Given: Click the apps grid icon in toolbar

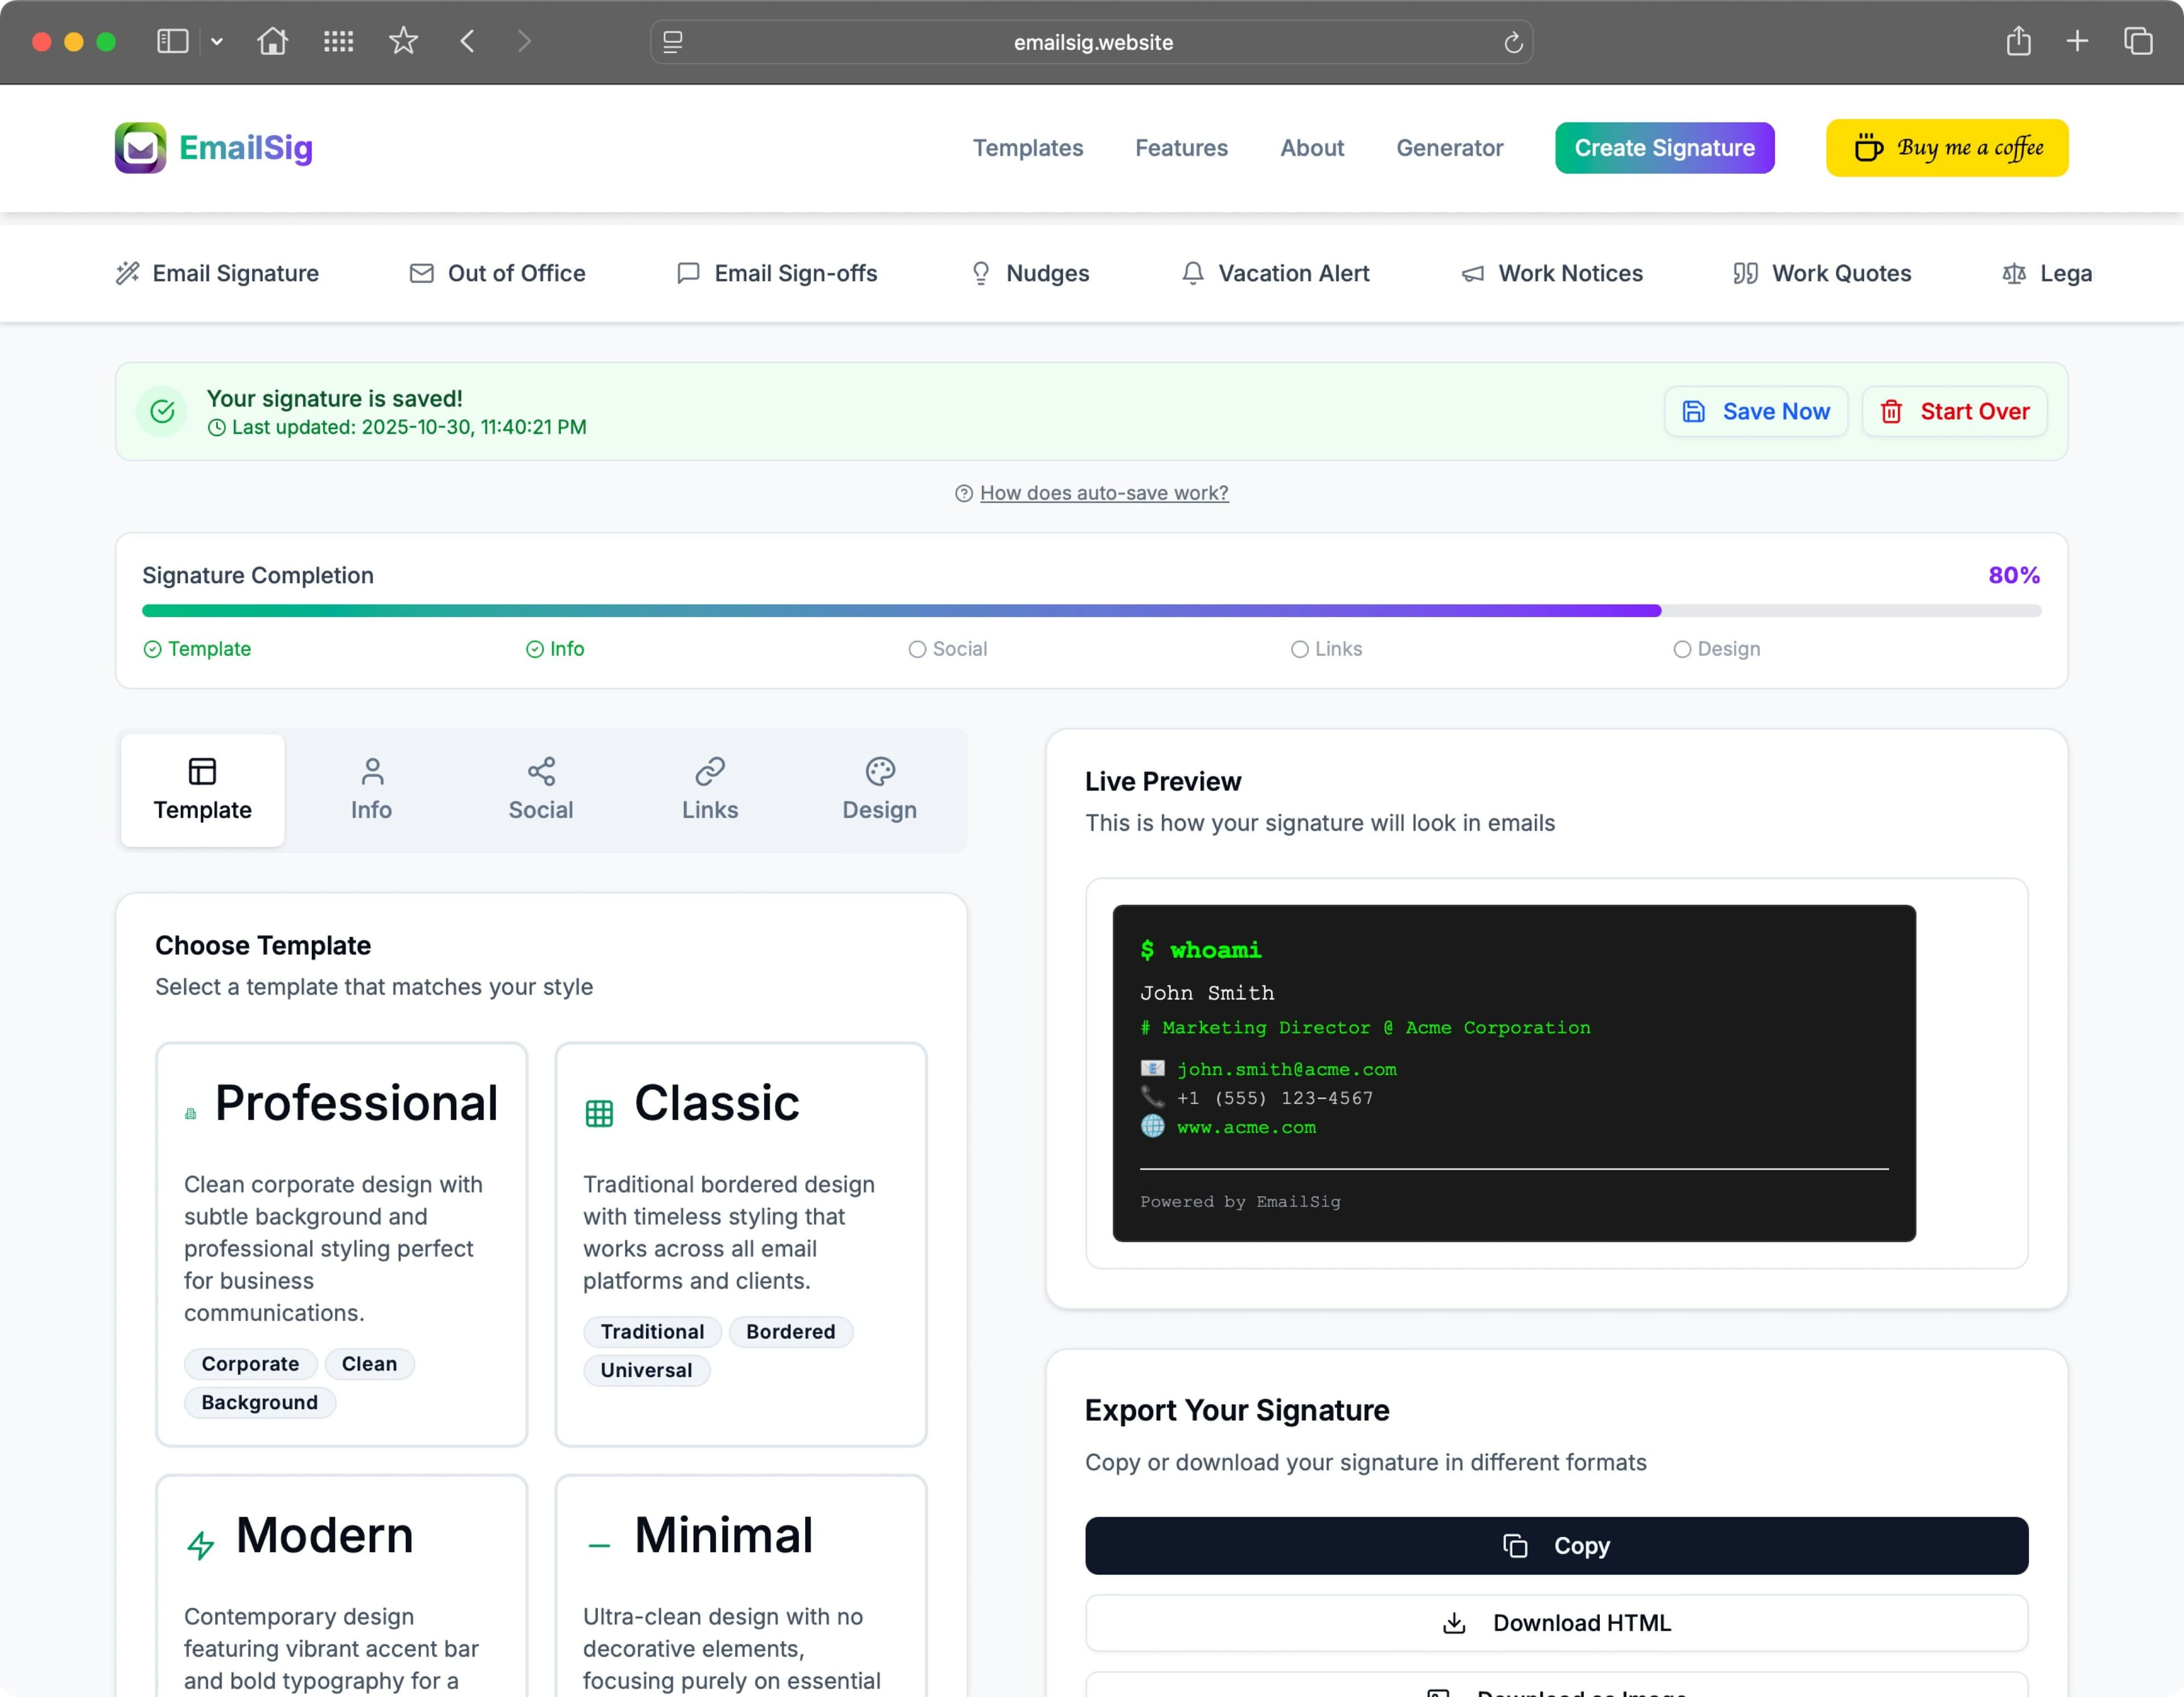Looking at the screenshot, I should pyautogui.click(x=338, y=41).
